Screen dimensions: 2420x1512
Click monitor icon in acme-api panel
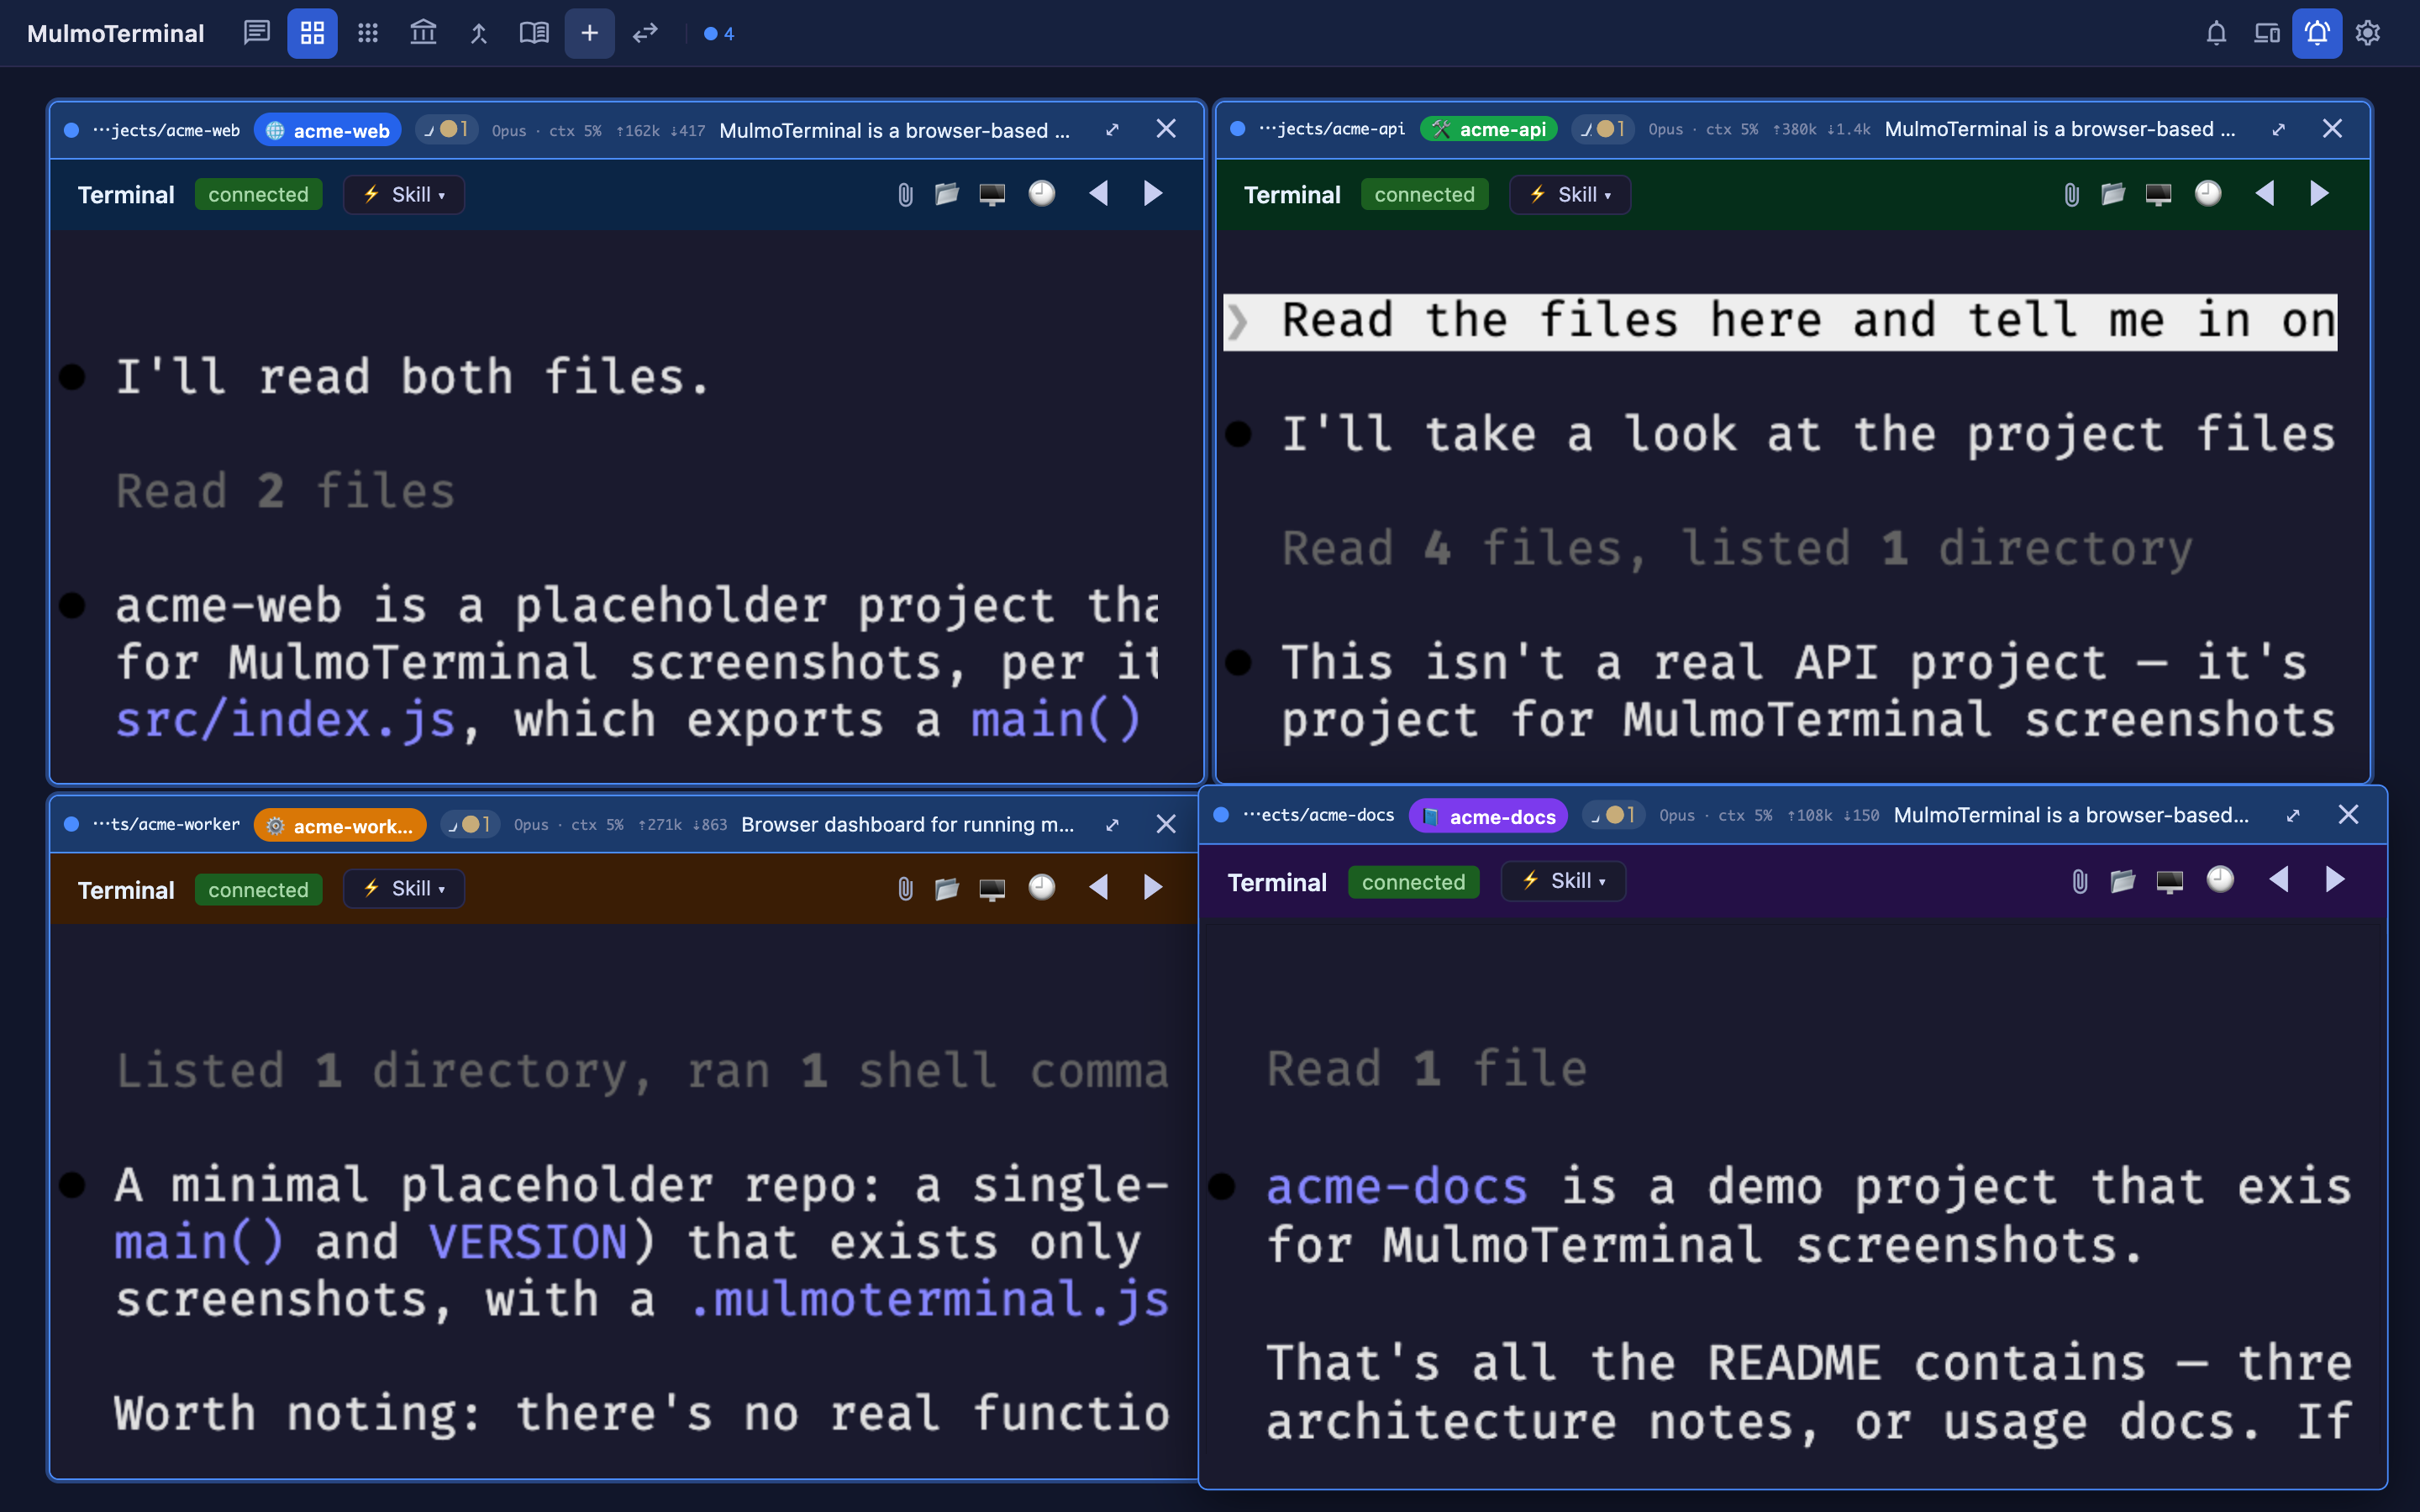click(2158, 194)
